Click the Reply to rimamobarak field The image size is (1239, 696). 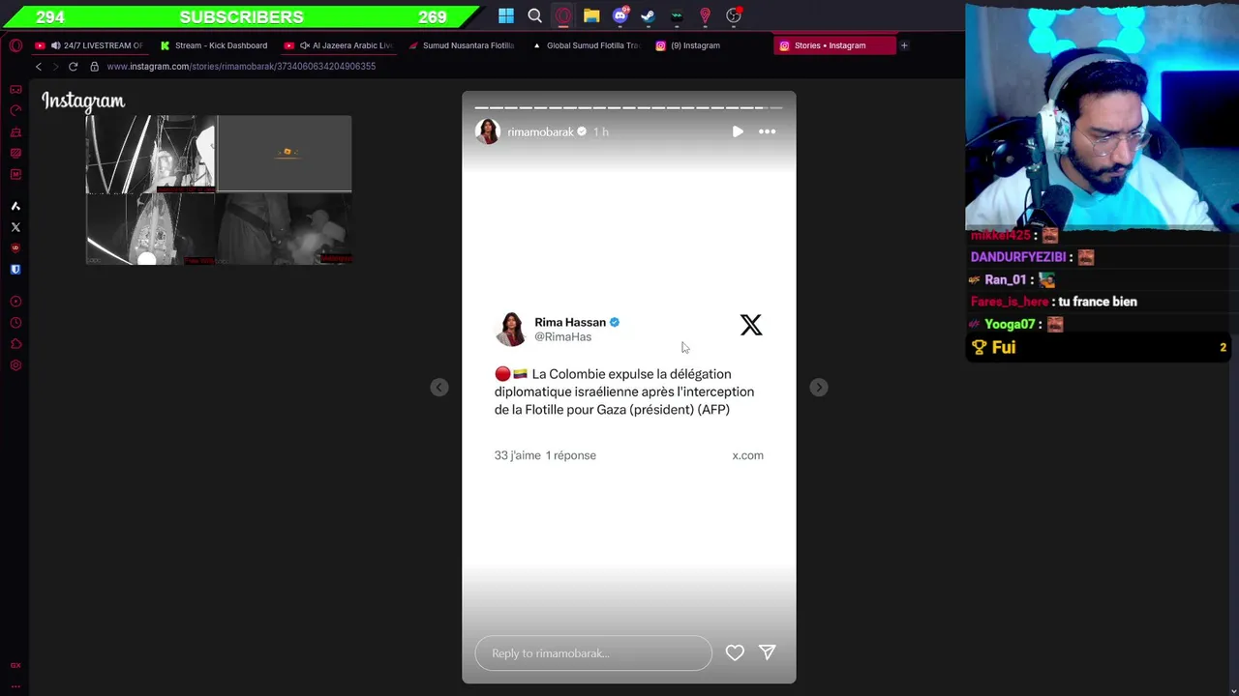pyautogui.click(x=593, y=653)
